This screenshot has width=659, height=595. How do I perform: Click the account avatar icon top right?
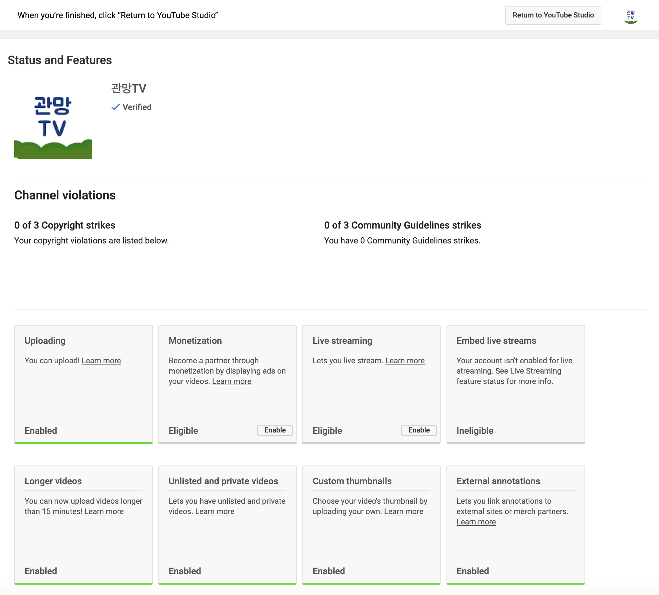(x=630, y=16)
